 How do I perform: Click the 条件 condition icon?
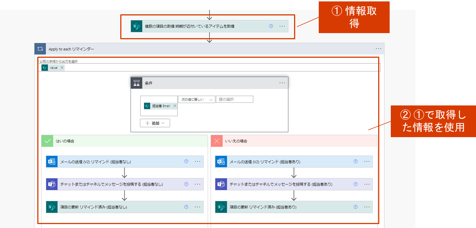click(x=137, y=83)
